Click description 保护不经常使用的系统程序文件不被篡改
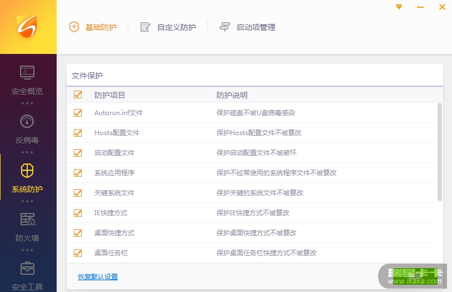The height and width of the screenshot is (292, 452). pyautogui.click(x=277, y=173)
